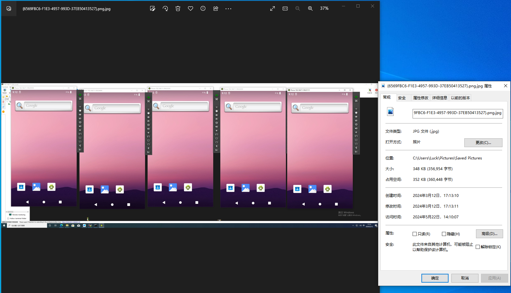Open the 详细信息 tab
511x293 pixels.
pos(439,98)
